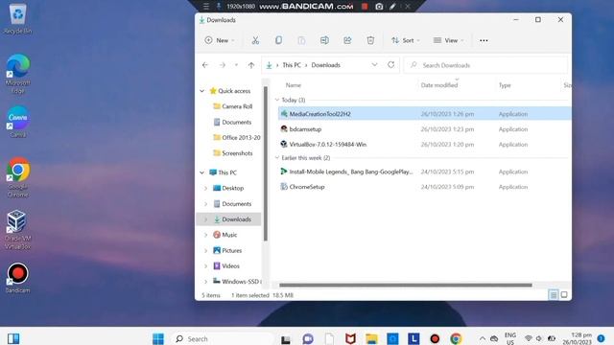The width and height of the screenshot is (614, 345).
Task: Click the Bandicam pencil draw icon
Action: click(x=392, y=7)
